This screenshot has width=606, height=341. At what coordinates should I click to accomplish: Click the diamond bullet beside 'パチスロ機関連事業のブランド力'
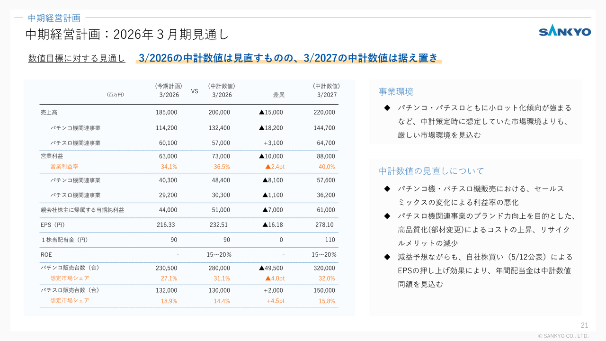click(387, 216)
